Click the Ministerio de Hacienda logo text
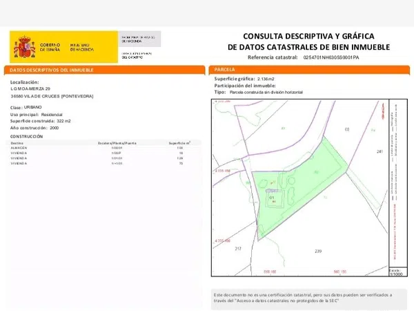The width and height of the screenshot is (414, 311). click(x=82, y=47)
